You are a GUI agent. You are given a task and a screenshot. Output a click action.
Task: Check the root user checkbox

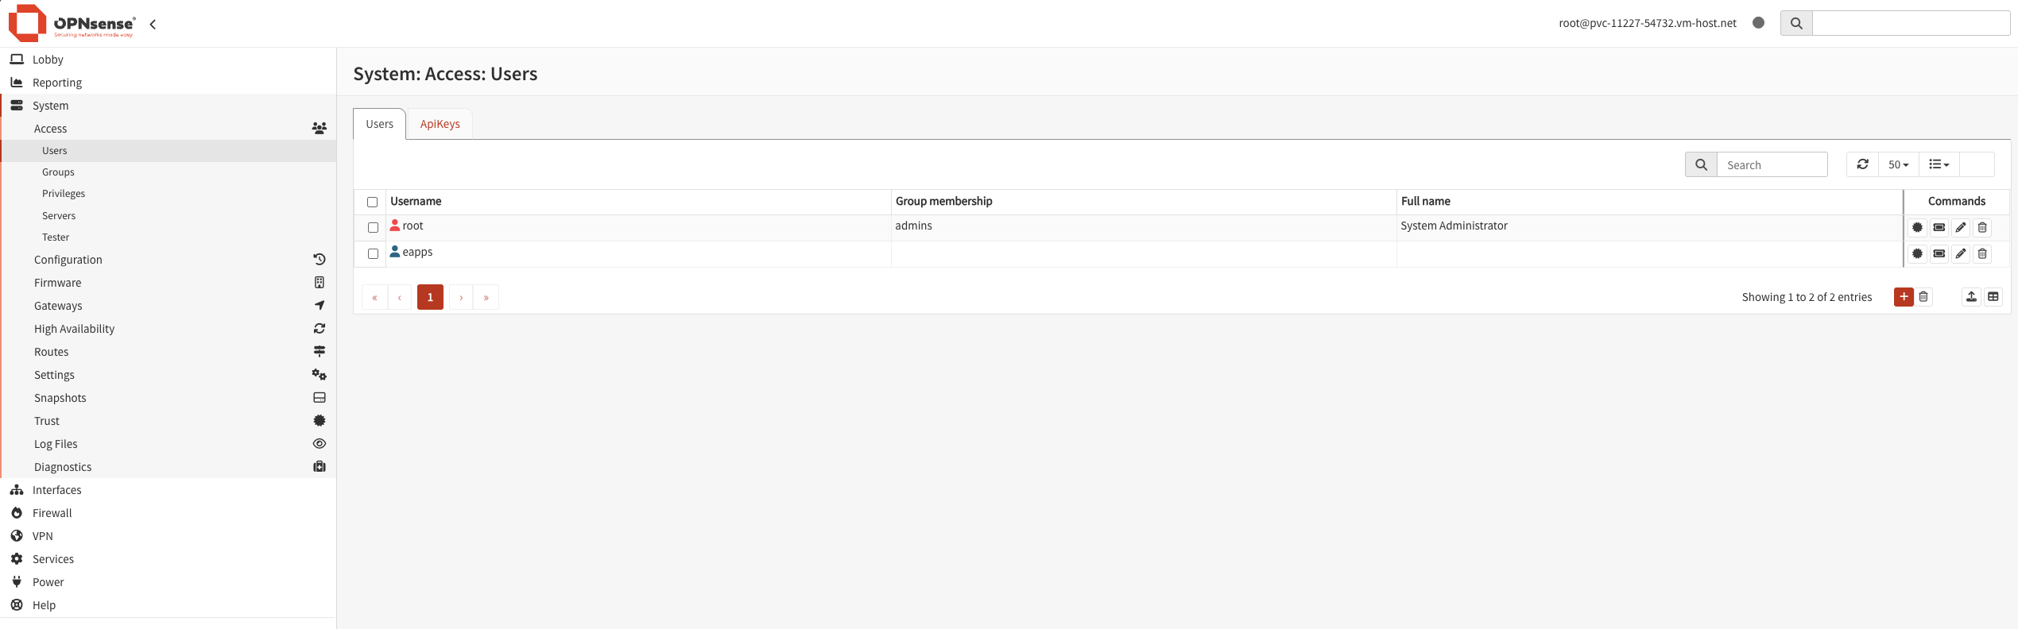(x=373, y=228)
